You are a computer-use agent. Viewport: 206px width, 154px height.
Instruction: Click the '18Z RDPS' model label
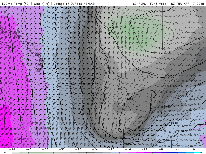tap(139, 4)
